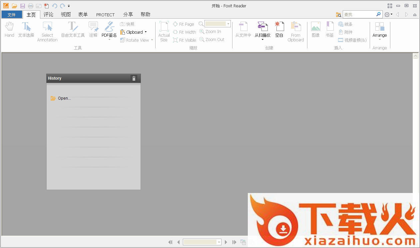Select the Hand tool
The image size is (420, 248).
(9, 29)
